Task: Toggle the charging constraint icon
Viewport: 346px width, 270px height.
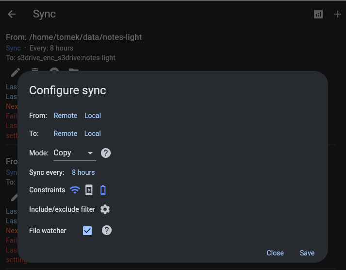Action: [89, 190]
